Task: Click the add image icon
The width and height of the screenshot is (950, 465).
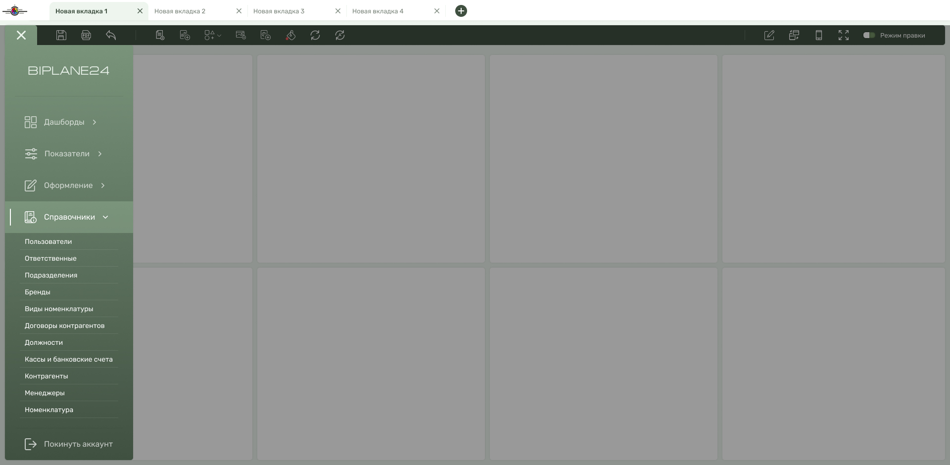Action: 241,35
